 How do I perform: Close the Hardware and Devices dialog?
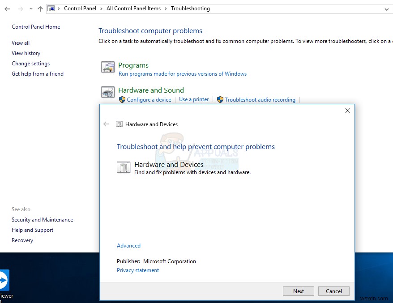coord(348,111)
